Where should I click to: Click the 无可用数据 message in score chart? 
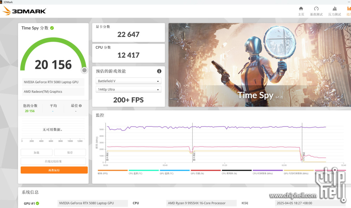tap(53, 130)
